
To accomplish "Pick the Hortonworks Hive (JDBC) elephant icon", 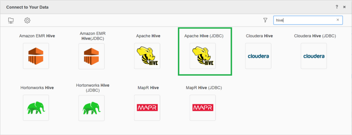I will pyautogui.click(x=91, y=108).
